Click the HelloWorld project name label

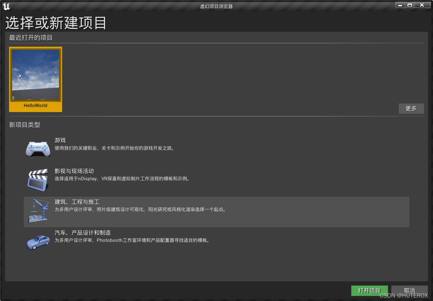[35, 105]
